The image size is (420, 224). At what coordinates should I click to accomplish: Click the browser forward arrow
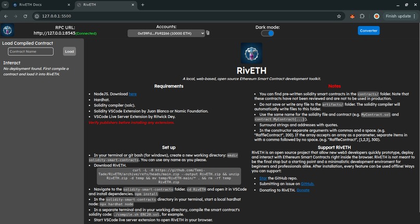16,16
